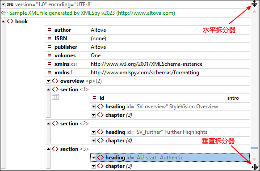Click the XML declaration icon
The width and height of the screenshot is (260, 171).
10,4
